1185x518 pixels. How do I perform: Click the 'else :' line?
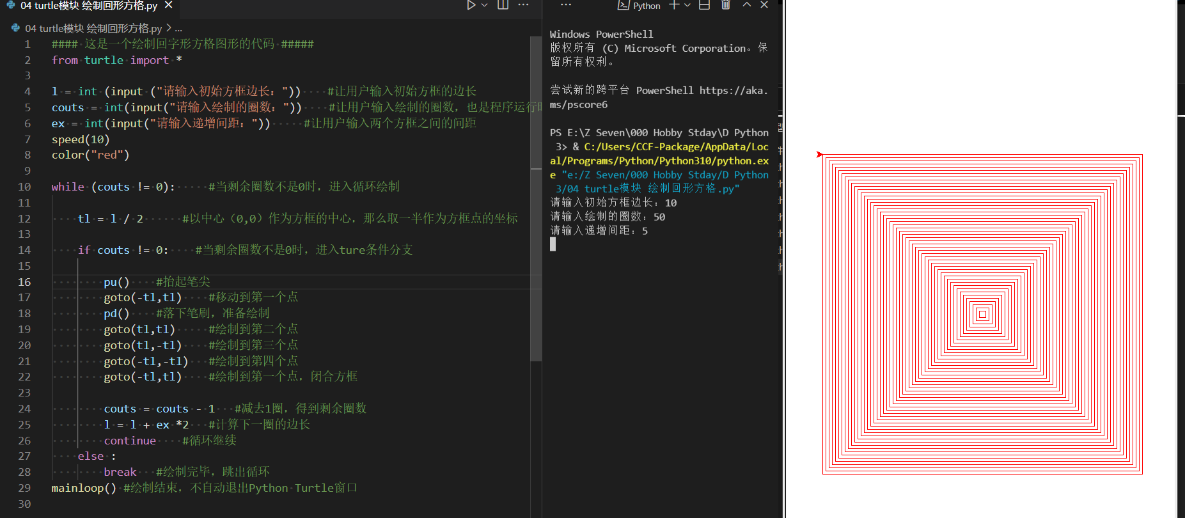pyautogui.click(x=97, y=456)
